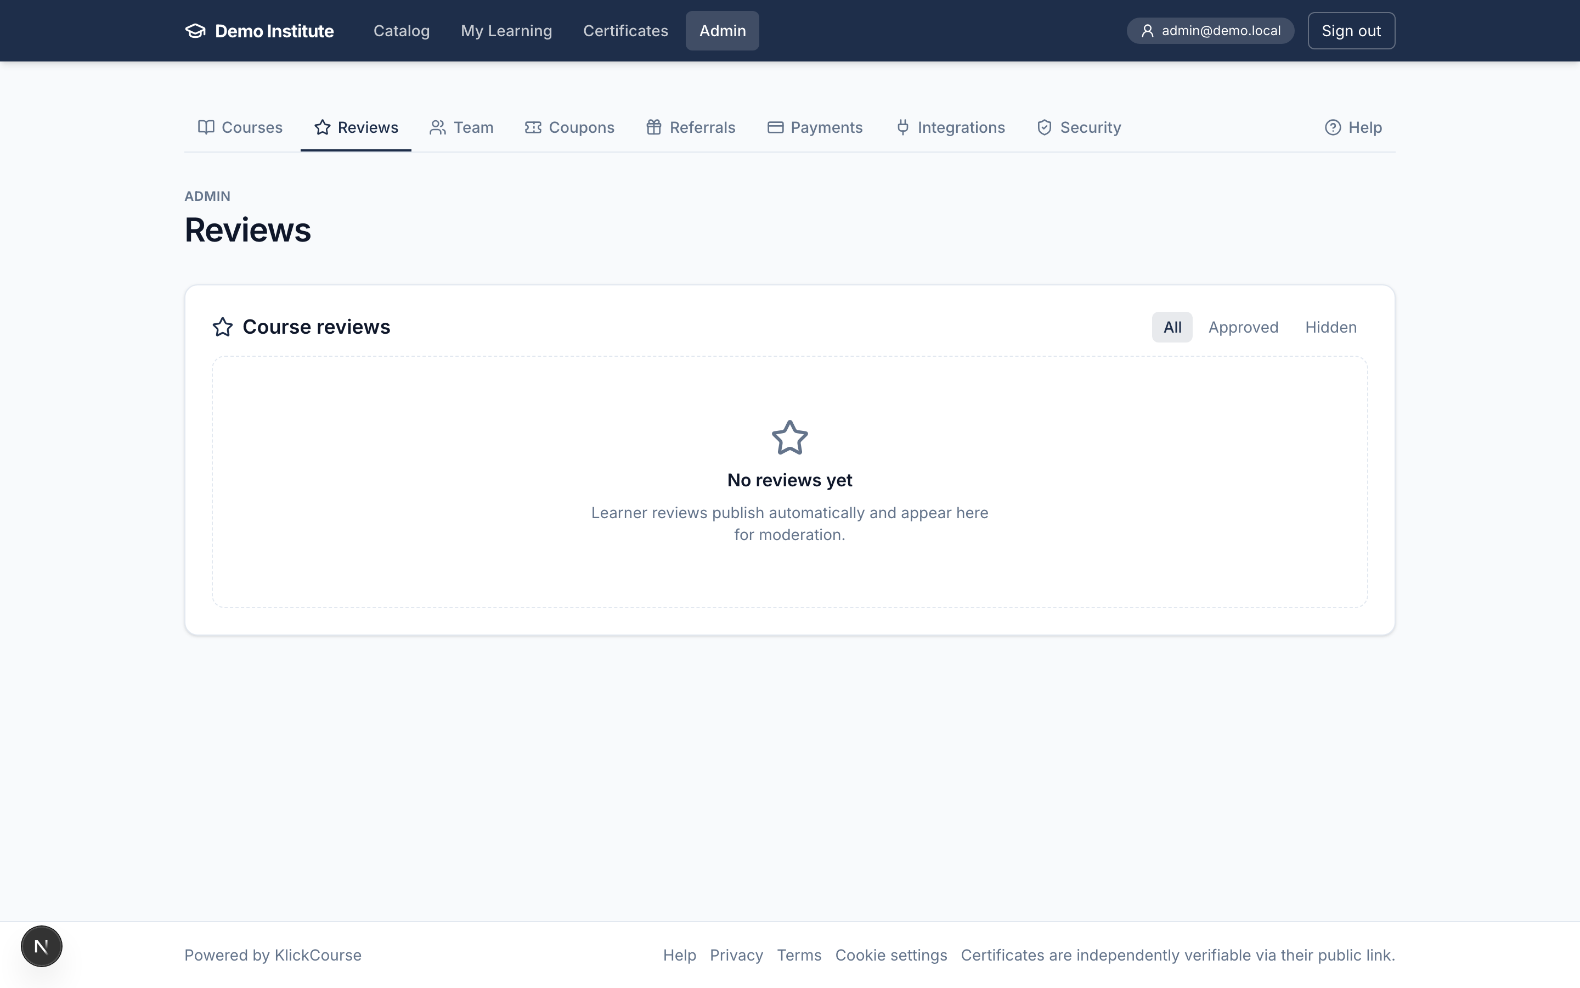Open the Next.js dev tools N badge
Screen dimensions: 1580x988
[x=41, y=946]
